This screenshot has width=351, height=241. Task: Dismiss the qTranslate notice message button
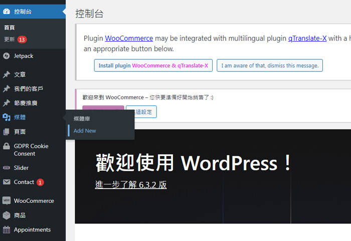tap(270, 65)
